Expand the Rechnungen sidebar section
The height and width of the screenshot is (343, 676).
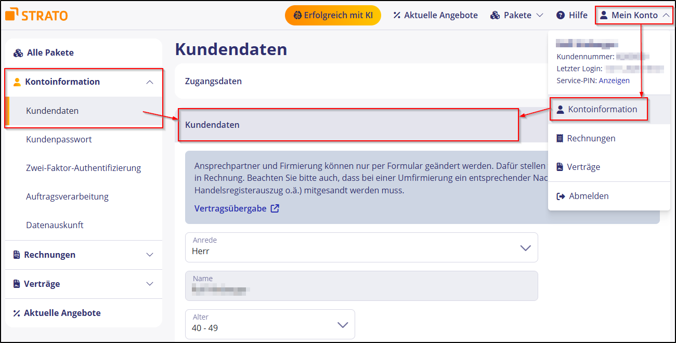(x=150, y=255)
